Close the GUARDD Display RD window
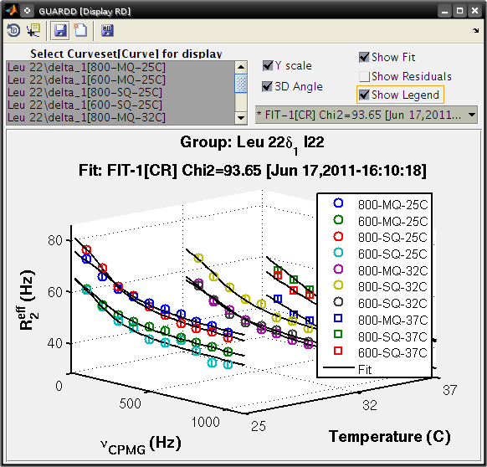Image resolution: width=487 pixels, height=467 pixels. pyautogui.click(x=475, y=12)
